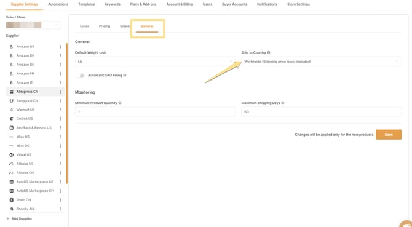Click the Save button

389,135
